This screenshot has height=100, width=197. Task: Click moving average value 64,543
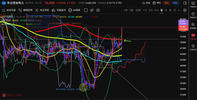(78, 17)
